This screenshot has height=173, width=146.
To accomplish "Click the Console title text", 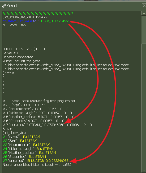I will tap(13, 6).
